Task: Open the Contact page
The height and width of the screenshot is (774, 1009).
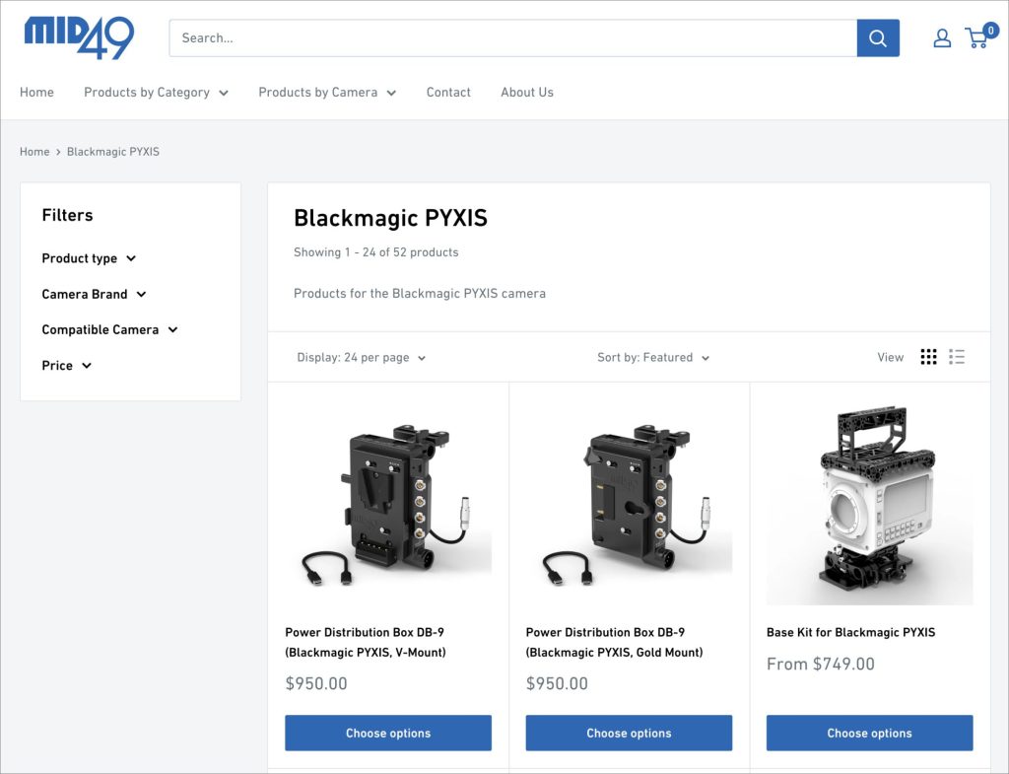Action: 448,92
